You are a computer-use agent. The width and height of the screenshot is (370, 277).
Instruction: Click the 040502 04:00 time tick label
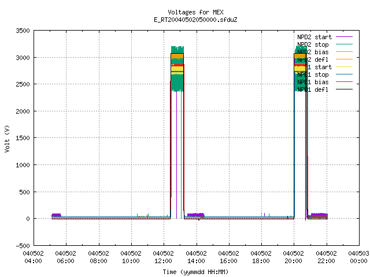pyautogui.click(x=34, y=257)
